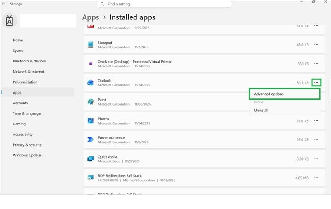Open the three-dot menu for Photos
331x209 pixels.
pos(316,121)
